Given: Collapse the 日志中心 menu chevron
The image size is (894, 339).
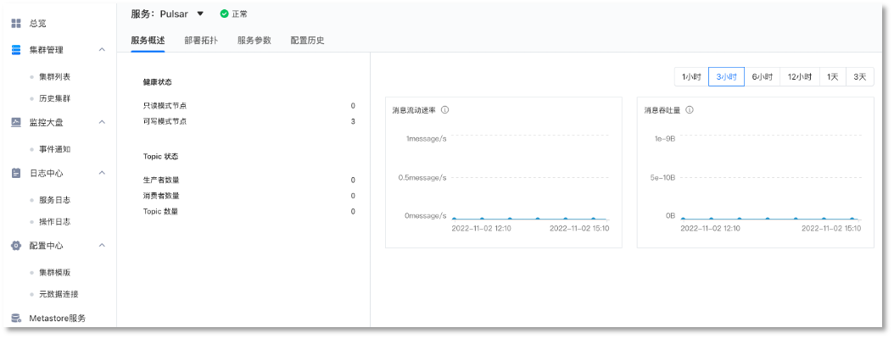Looking at the screenshot, I should pos(102,173).
